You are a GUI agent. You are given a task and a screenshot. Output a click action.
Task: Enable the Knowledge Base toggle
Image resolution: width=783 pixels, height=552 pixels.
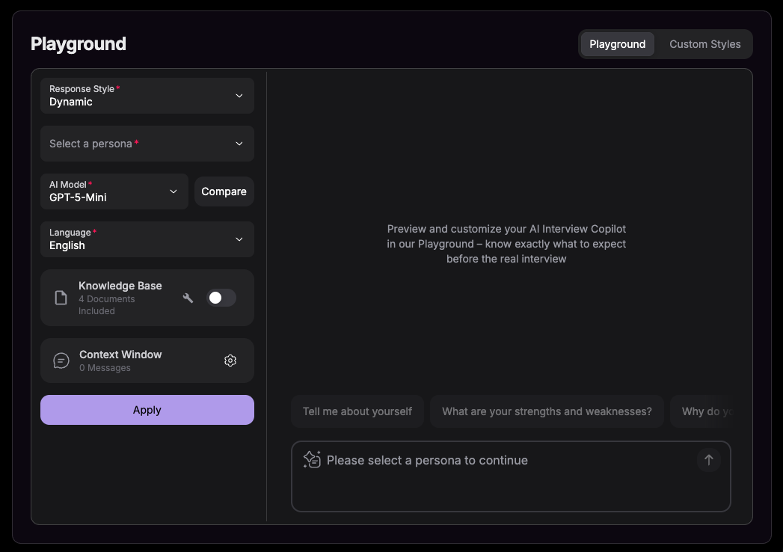click(221, 297)
